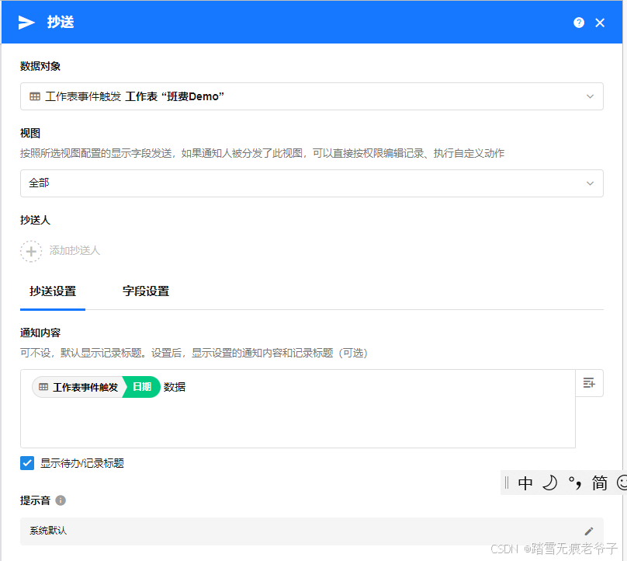Click the help icon in the title bar
The width and height of the screenshot is (627, 561).
coord(578,23)
